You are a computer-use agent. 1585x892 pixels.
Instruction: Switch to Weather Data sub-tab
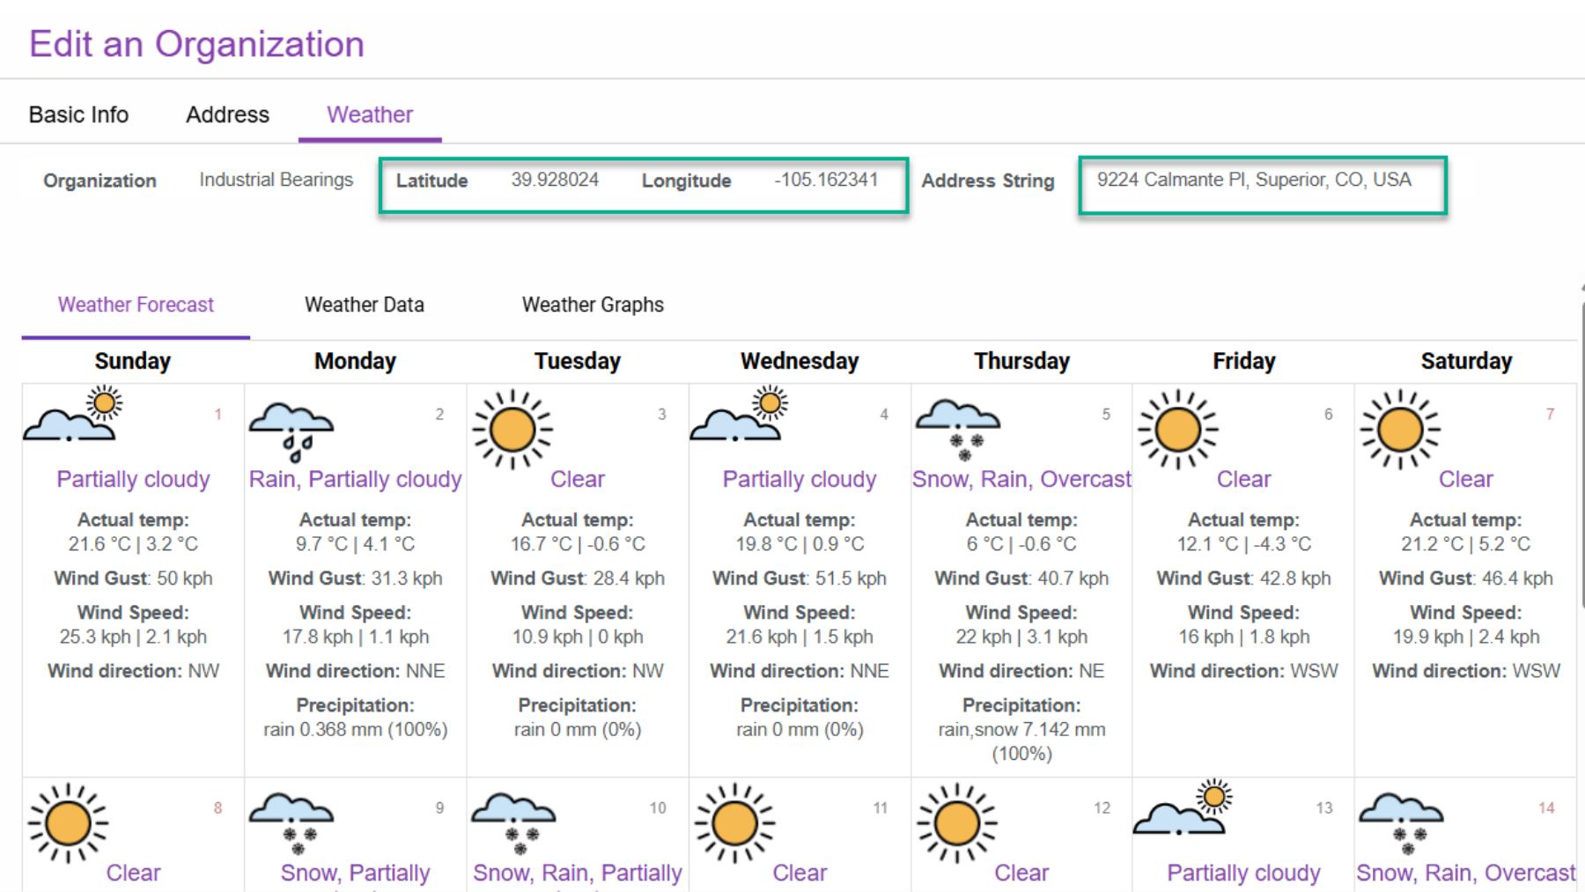(x=365, y=305)
